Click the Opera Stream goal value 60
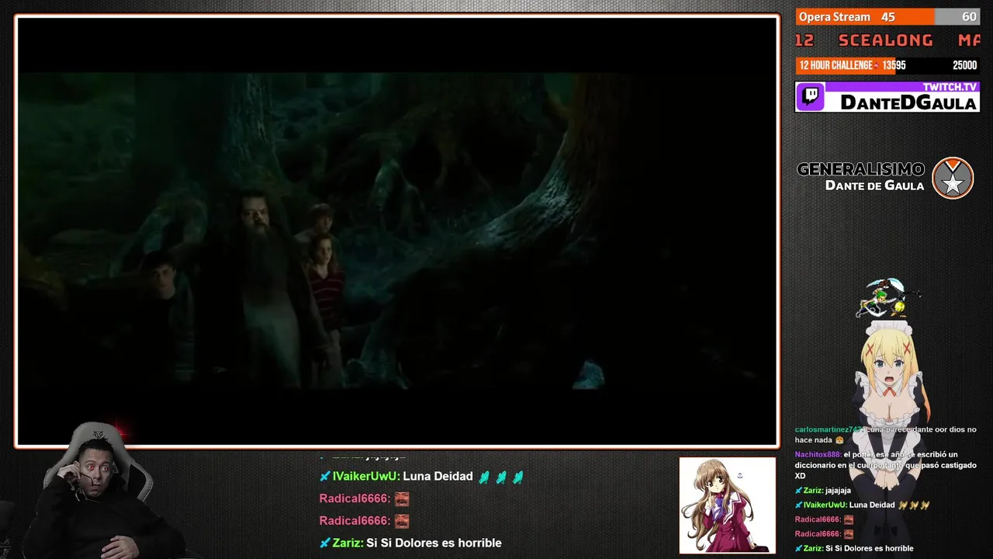 click(x=969, y=17)
